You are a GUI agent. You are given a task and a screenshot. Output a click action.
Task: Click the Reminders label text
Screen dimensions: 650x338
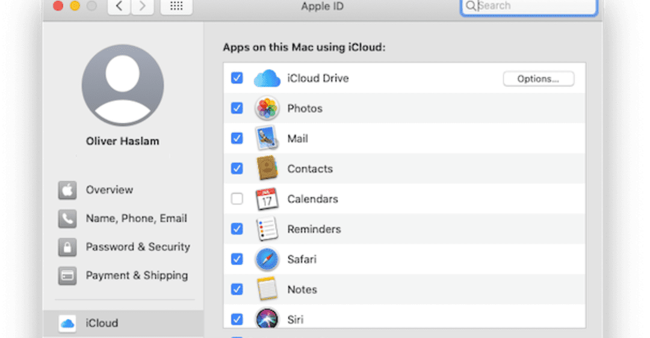click(314, 230)
